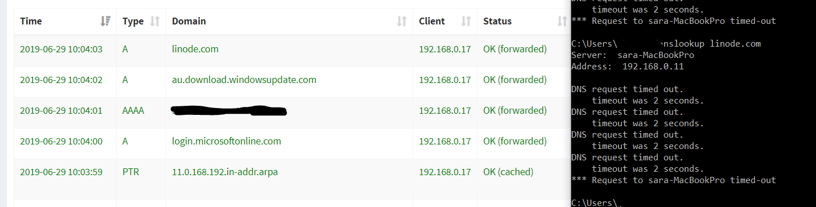The width and height of the screenshot is (816, 207).
Task: Sort queries by Time column sort icon
Action: click(105, 22)
